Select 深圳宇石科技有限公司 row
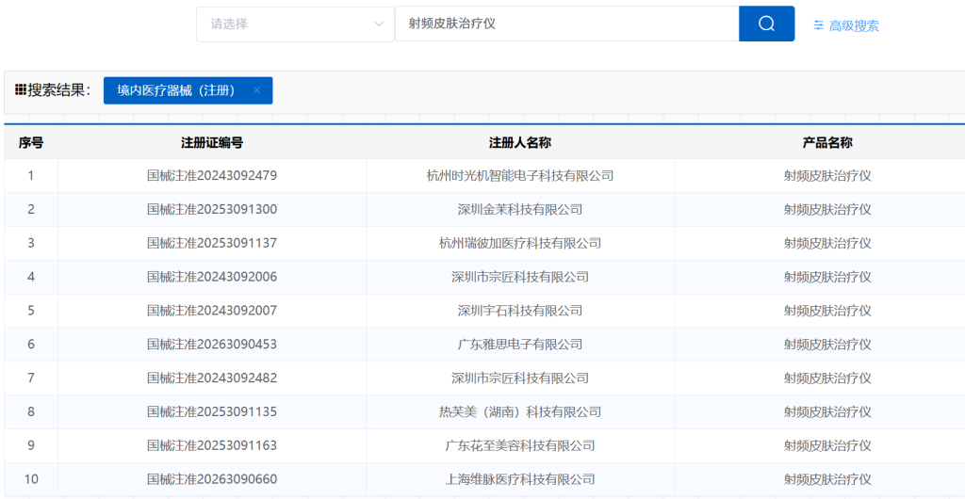Screen dimensions: 965x499 [x=519, y=311]
